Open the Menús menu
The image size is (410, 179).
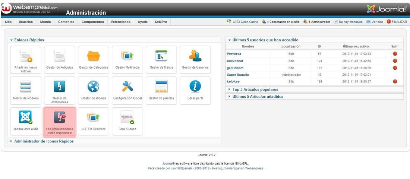[x=45, y=22]
